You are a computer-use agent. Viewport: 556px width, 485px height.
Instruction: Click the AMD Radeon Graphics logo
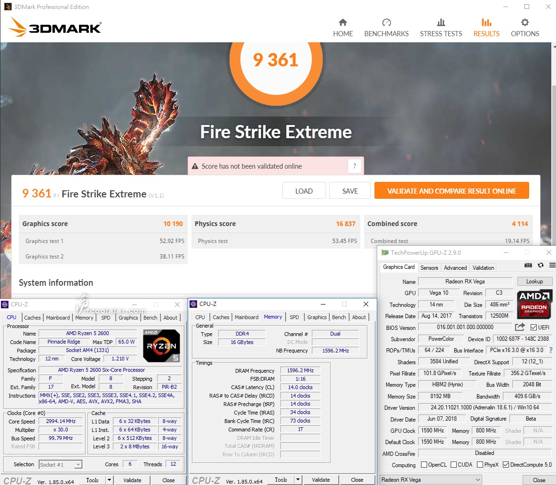click(x=534, y=305)
